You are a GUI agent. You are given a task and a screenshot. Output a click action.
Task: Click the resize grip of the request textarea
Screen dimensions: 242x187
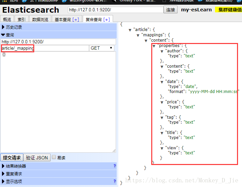(x=114, y=151)
